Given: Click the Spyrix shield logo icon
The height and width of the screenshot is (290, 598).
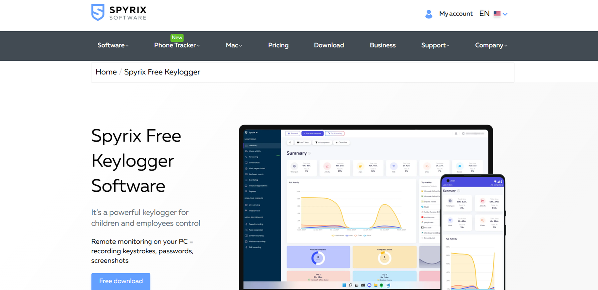Looking at the screenshot, I should (98, 12).
